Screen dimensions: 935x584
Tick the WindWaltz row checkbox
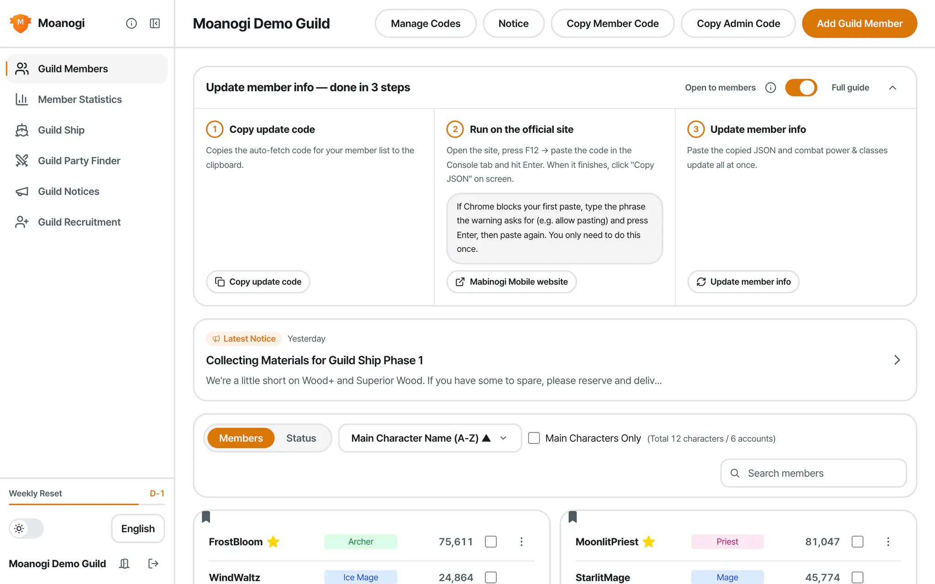491,577
